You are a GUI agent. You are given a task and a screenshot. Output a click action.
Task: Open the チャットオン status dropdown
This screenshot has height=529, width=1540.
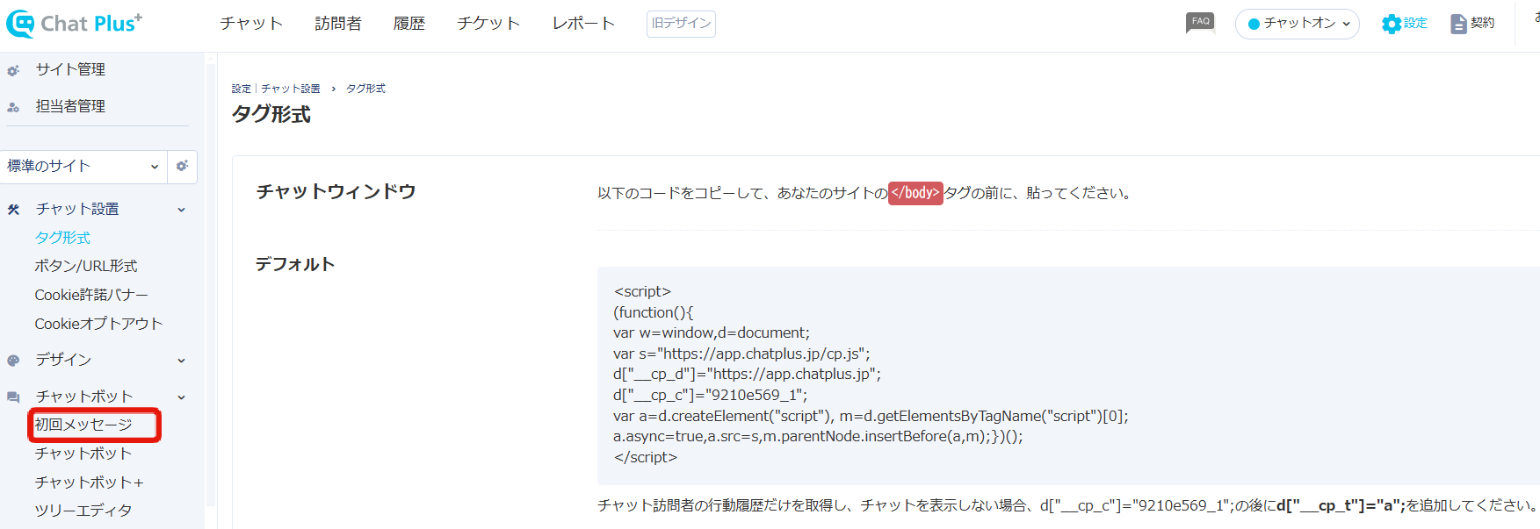1297,24
